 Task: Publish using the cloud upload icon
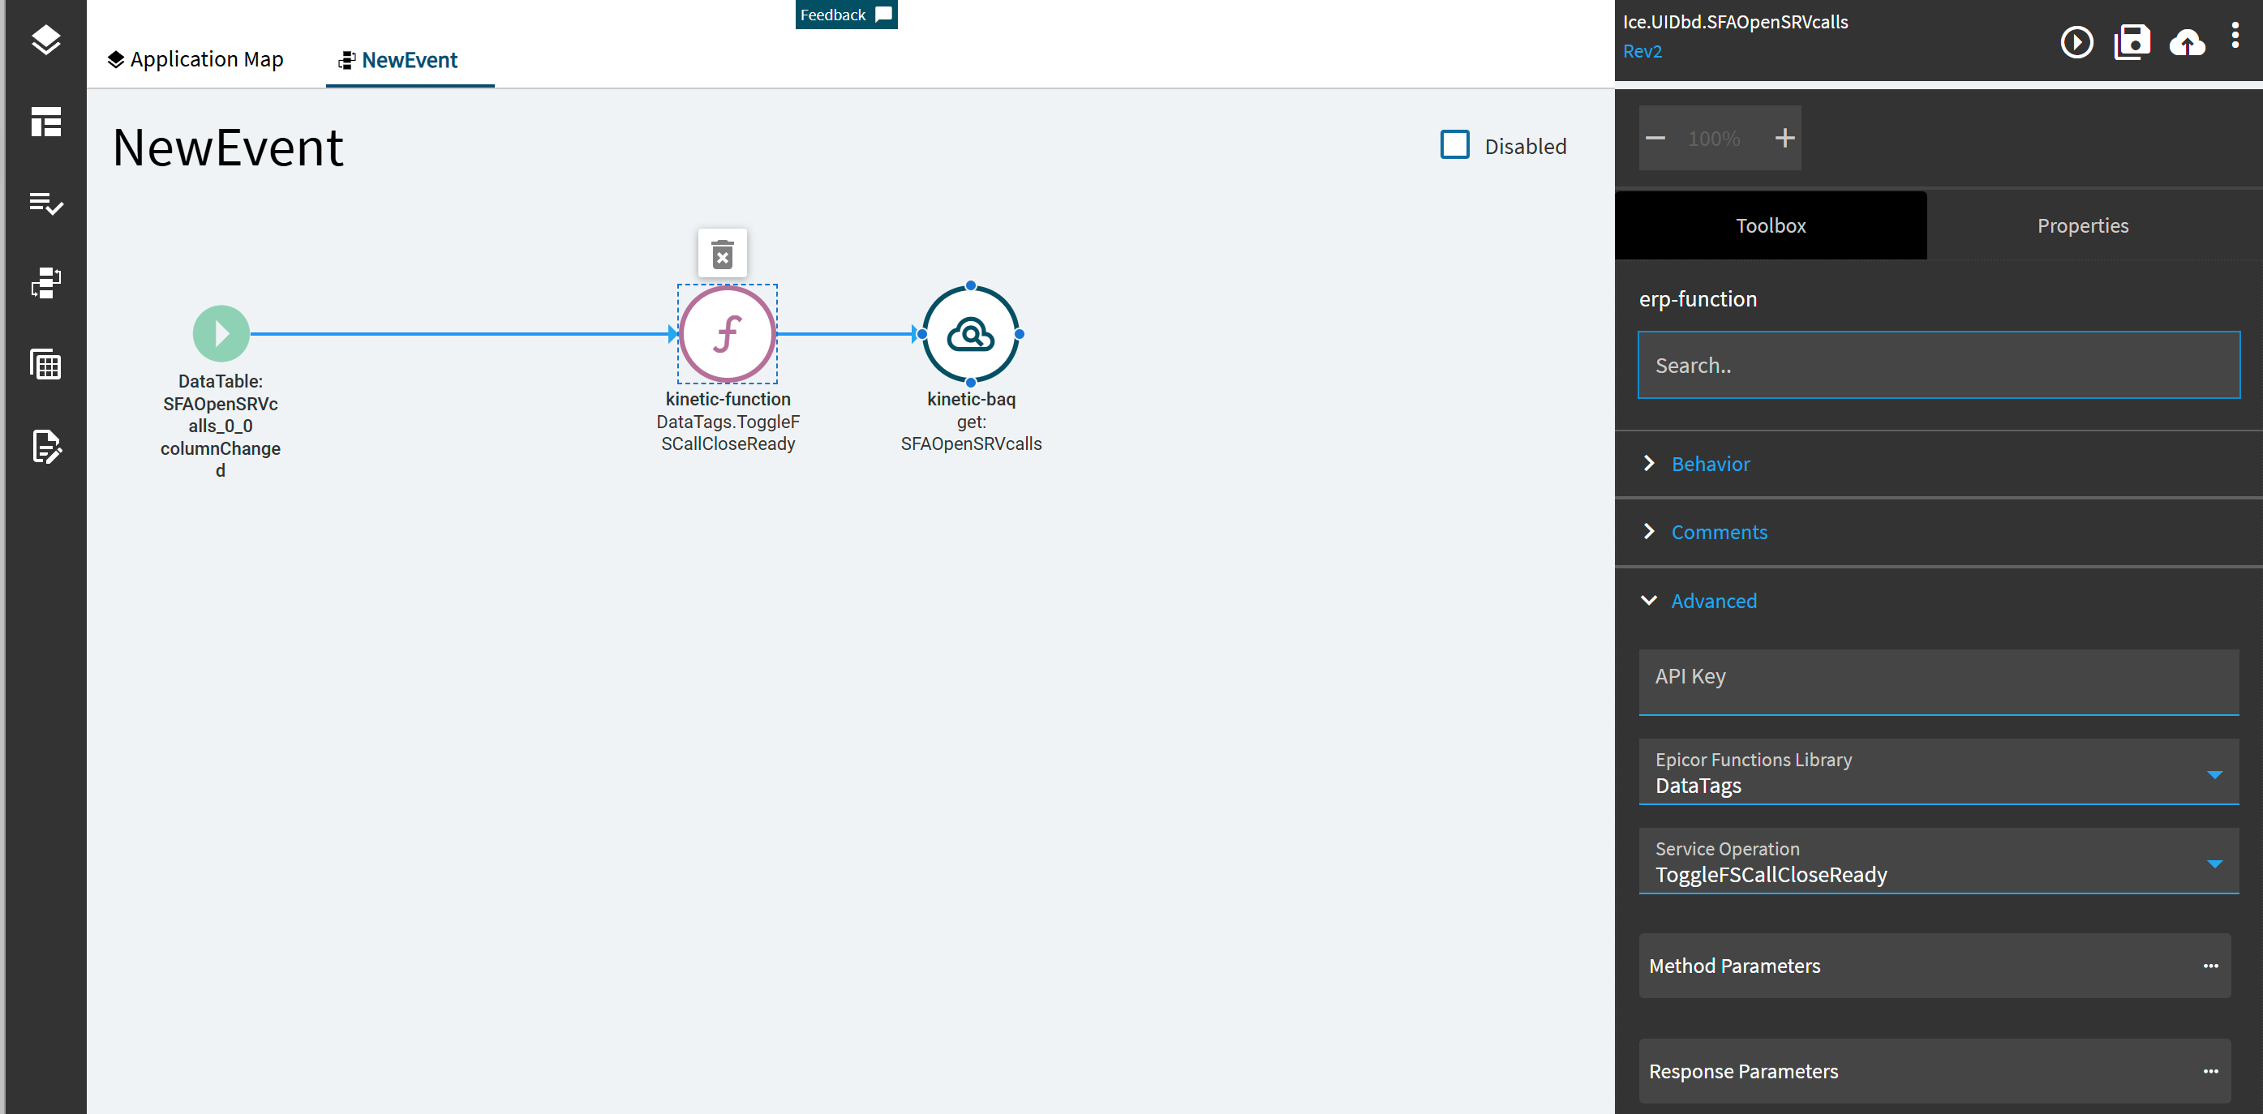pos(2187,42)
